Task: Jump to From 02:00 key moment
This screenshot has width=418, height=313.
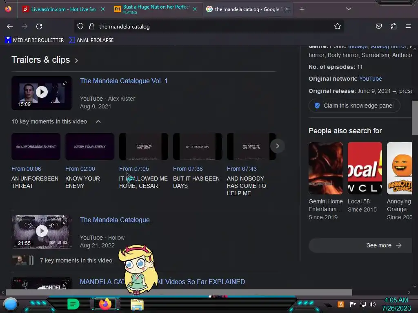Action: tap(80, 169)
